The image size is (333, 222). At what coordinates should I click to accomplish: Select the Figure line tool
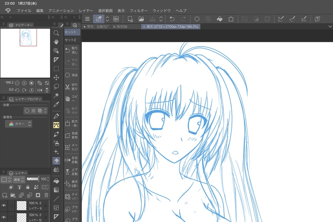(56, 199)
